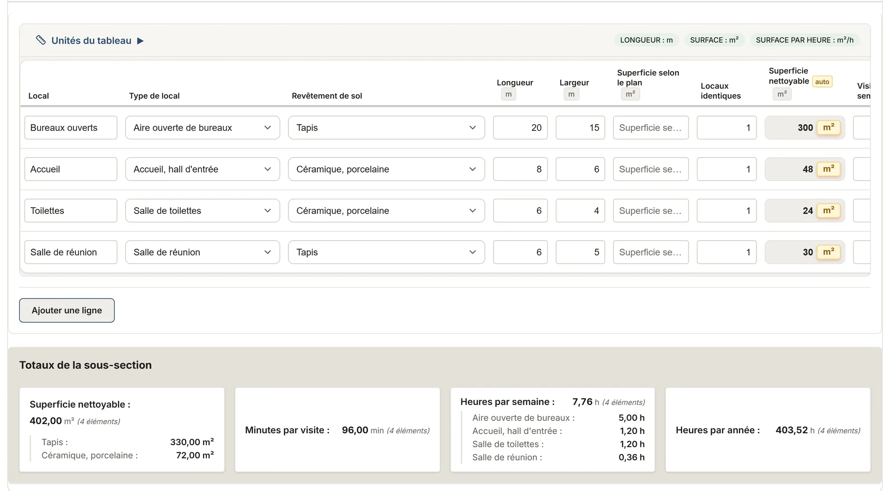This screenshot has height=491, width=890.
Task: Click Superficie selon le plan field in Bureaux ouverts row
Action: click(x=651, y=128)
